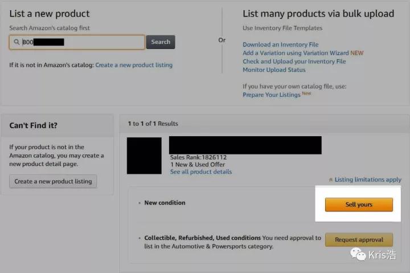Click the blacked-out product thumbnail
The width and height of the screenshot is (410, 273).
144,156
